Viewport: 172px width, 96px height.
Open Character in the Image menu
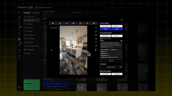pyautogui.click(x=32, y=31)
